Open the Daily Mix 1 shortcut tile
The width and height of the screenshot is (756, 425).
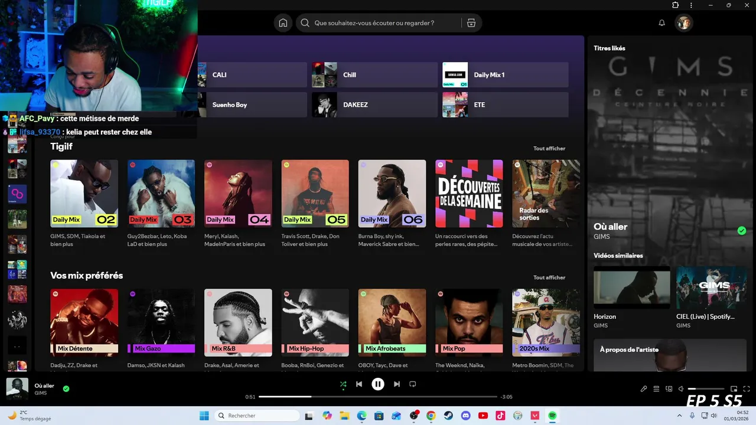pos(505,75)
